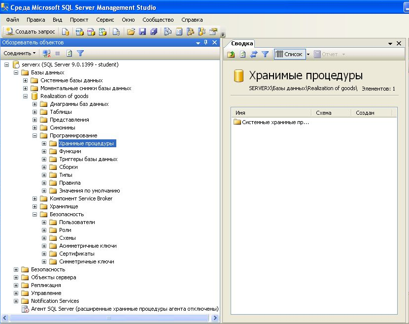409x324 pixels.
Task: Collapse the Realization of goods database
Action: click(25, 96)
